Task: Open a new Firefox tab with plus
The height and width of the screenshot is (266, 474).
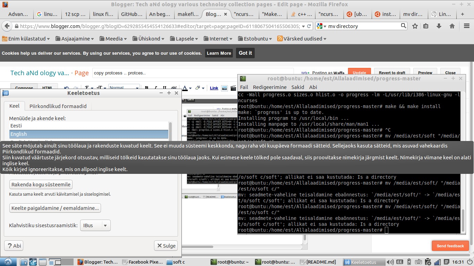Action: click(462, 14)
